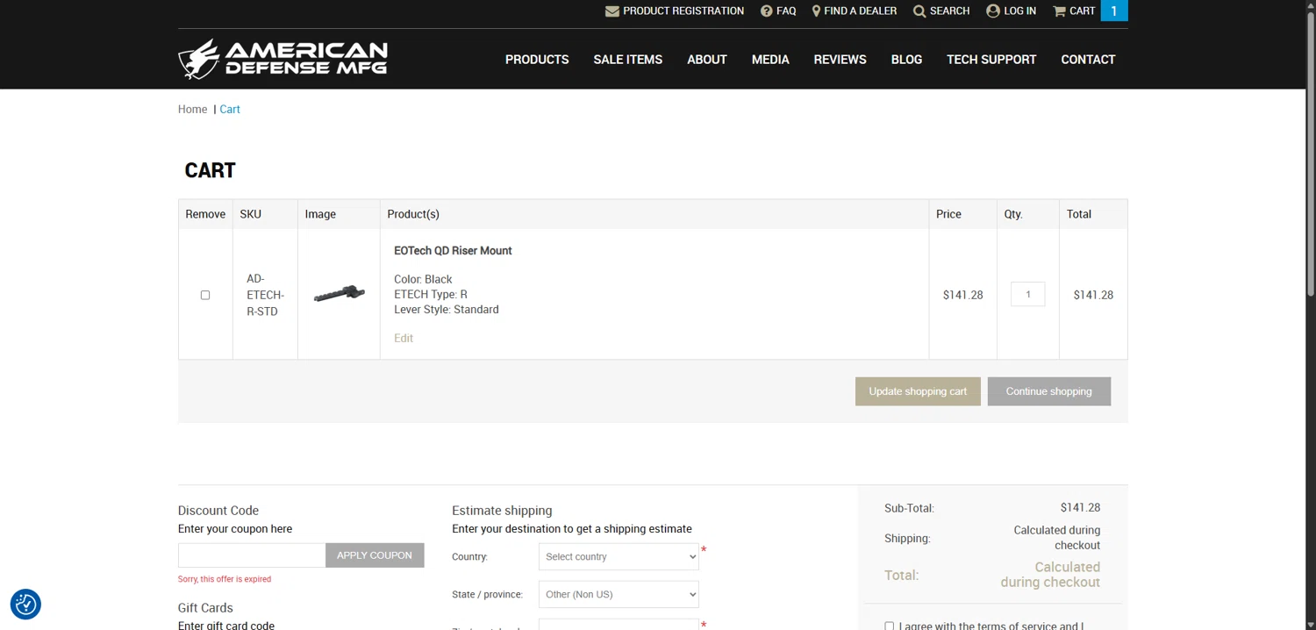Open the Sale Items menu
1316x630 pixels.
click(x=628, y=60)
